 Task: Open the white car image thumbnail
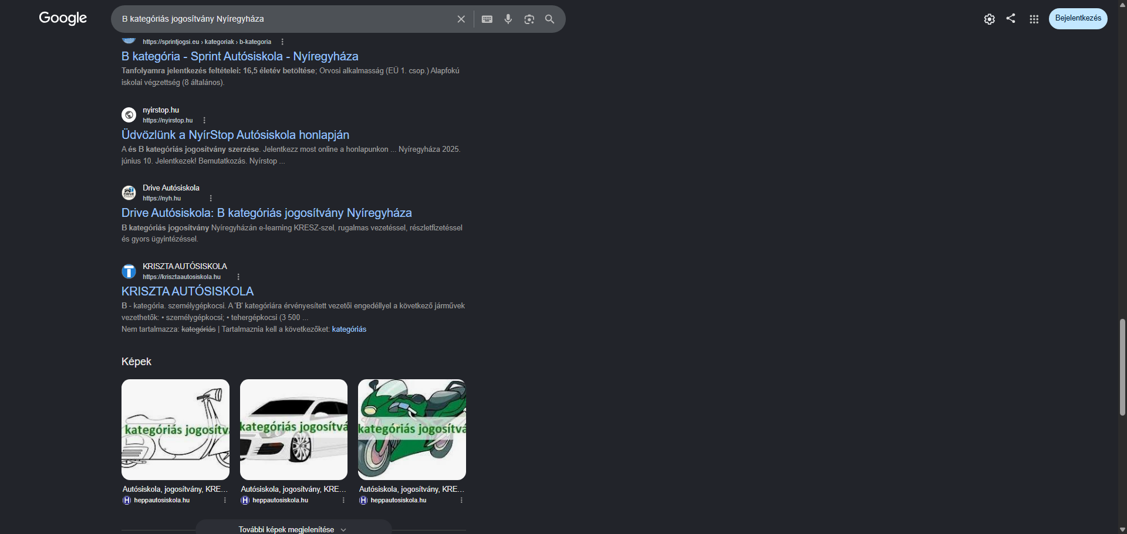click(293, 430)
